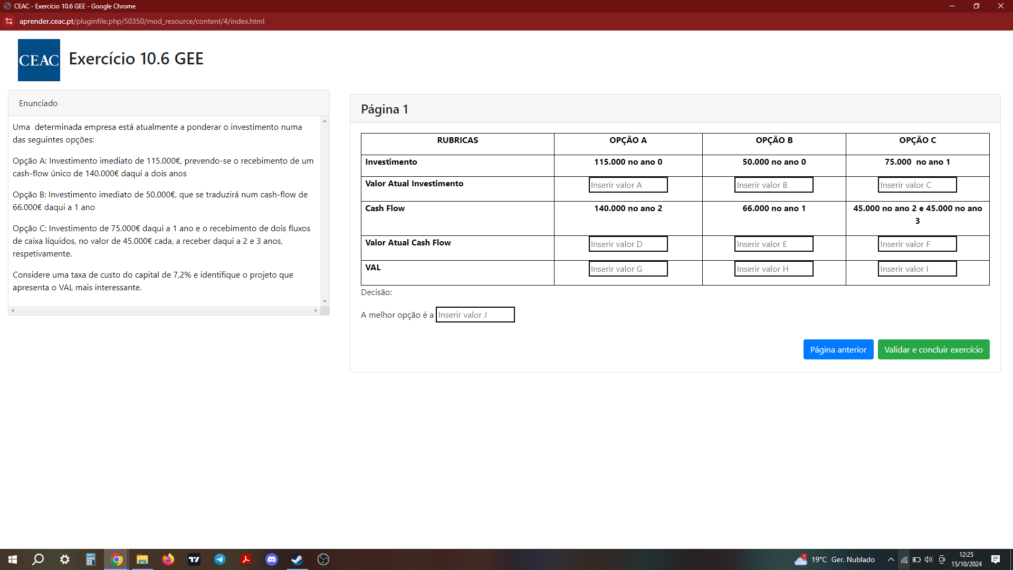Viewport: 1013px width, 570px height.
Task: Open Windows Start menu
Action: point(13,559)
